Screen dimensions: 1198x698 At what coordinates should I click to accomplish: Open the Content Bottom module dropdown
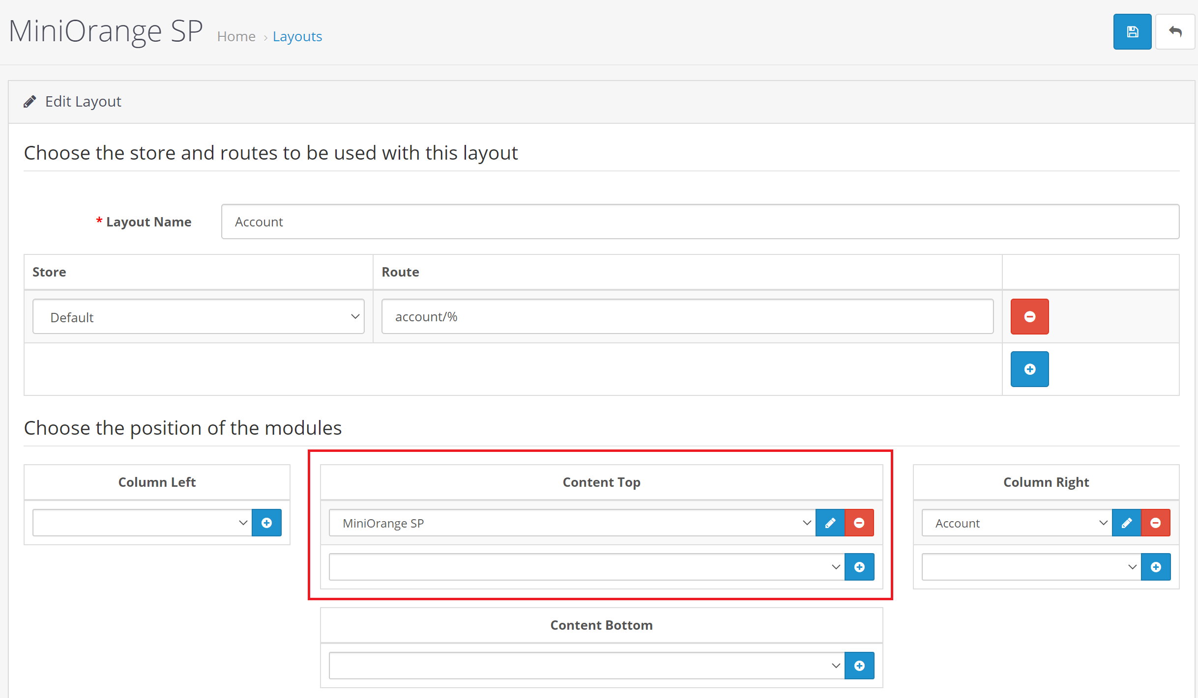(586, 666)
